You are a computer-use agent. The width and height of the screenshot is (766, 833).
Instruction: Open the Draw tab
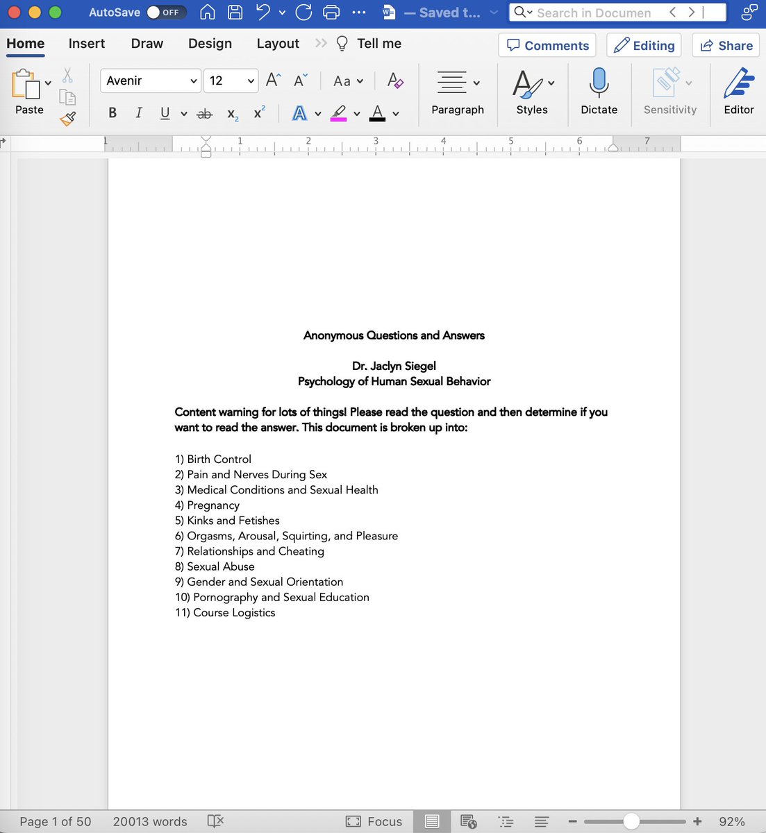click(147, 44)
